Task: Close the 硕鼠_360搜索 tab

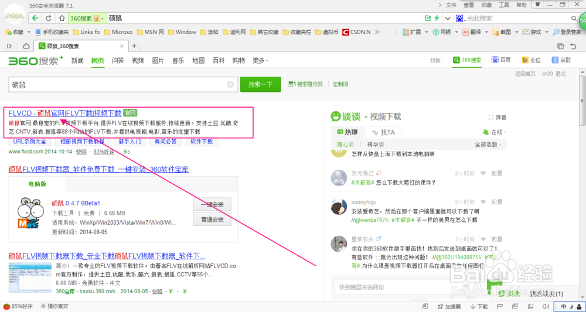Action: point(121,46)
